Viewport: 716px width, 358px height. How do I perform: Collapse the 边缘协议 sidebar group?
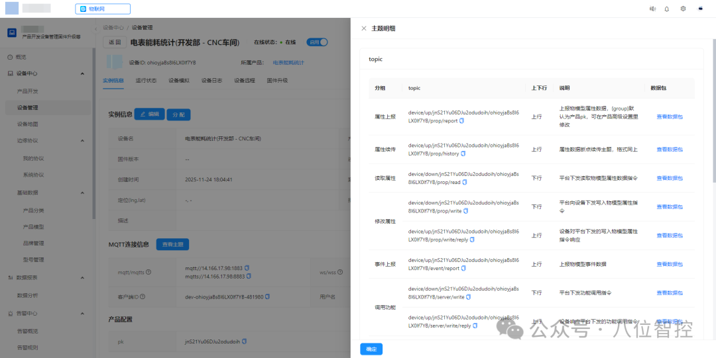pos(82,141)
